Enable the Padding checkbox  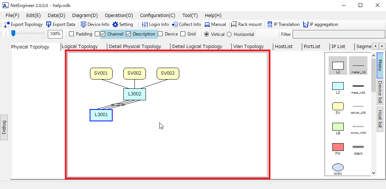pyautogui.click(x=71, y=34)
